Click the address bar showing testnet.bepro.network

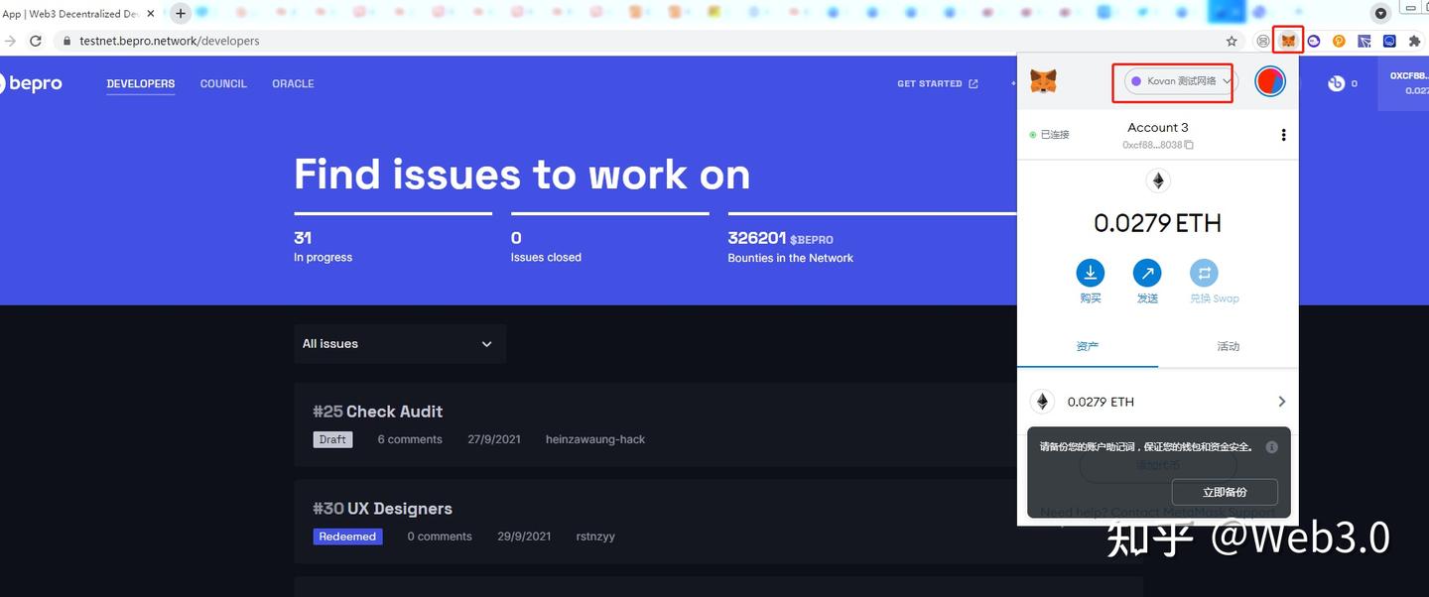coord(169,41)
